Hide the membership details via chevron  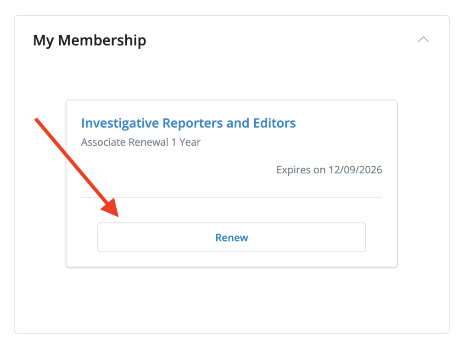pyautogui.click(x=423, y=40)
